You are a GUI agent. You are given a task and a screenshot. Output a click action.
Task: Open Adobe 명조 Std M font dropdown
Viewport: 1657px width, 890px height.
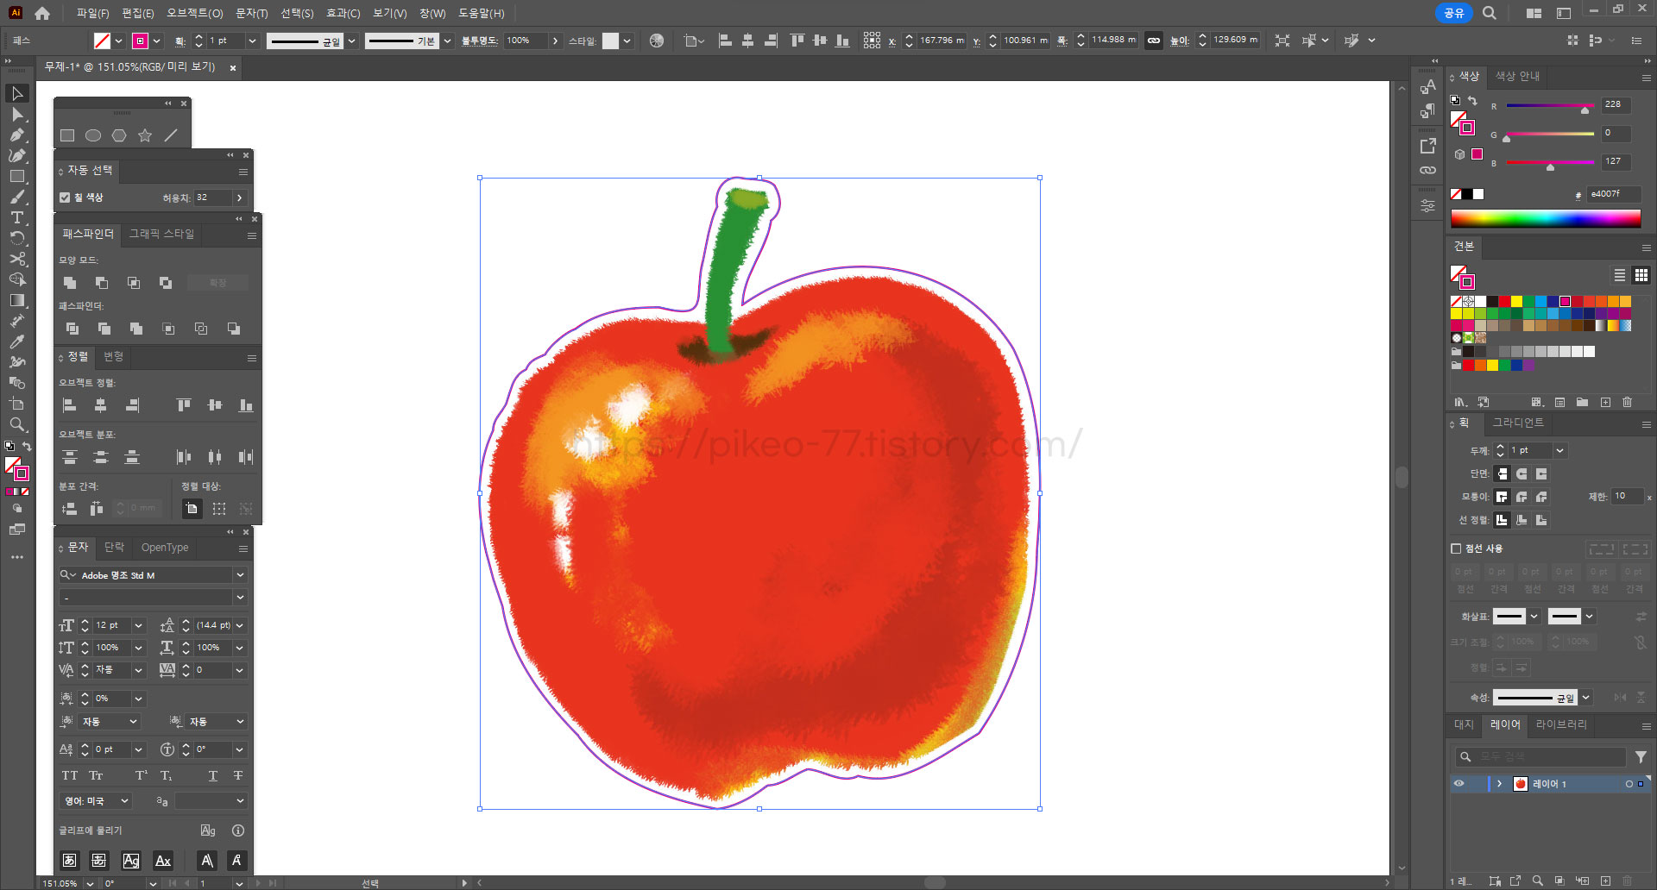[240, 575]
